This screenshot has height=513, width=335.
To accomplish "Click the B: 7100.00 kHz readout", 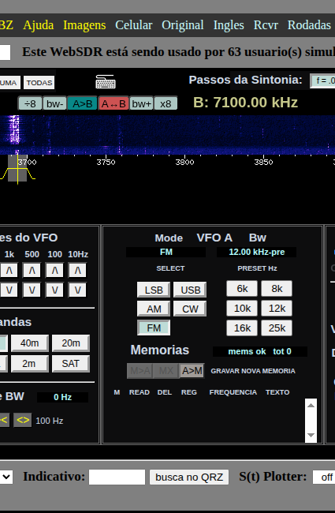I will 245,103.
